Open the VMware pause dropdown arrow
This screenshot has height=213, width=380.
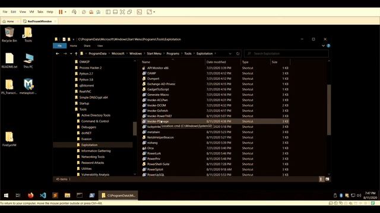65,12
